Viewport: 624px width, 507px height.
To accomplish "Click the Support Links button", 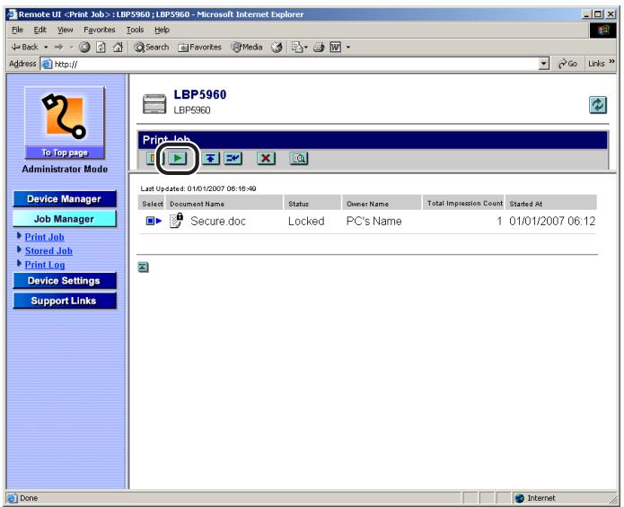I will click(65, 301).
